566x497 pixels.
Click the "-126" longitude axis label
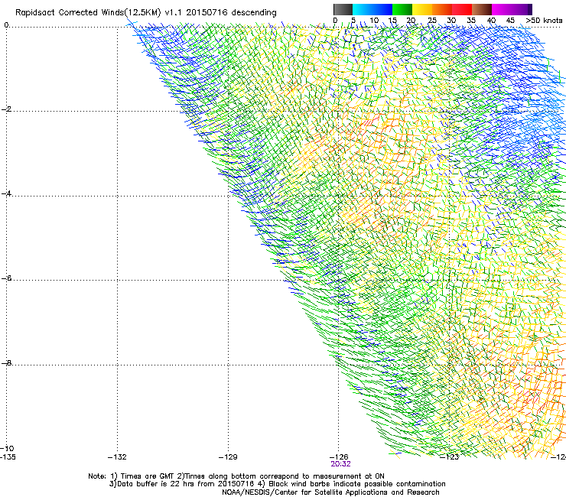point(339,457)
